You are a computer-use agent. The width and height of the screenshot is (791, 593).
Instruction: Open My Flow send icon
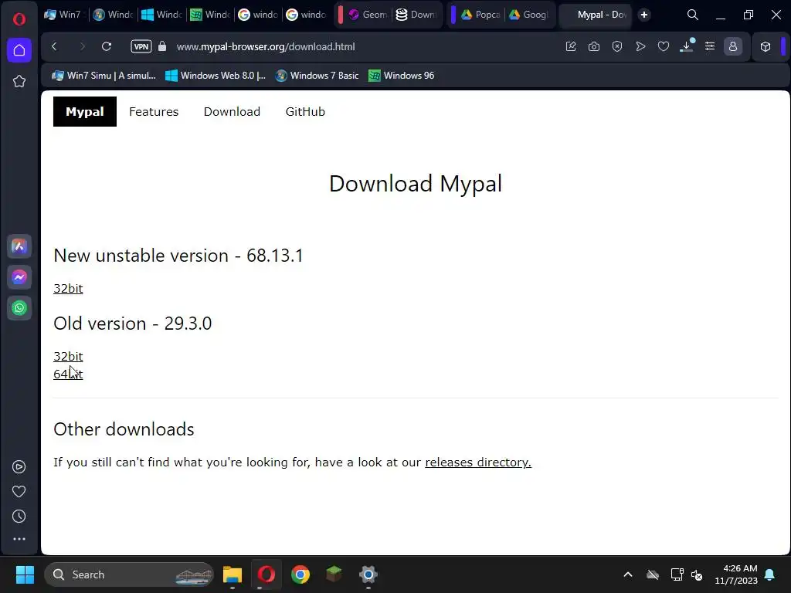click(640, 46)
